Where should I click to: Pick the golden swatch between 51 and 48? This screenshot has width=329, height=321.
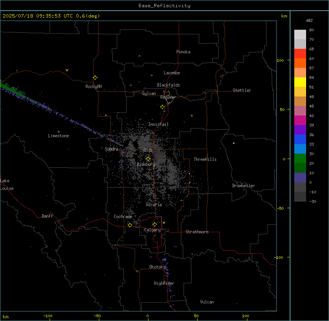[x=300, y=91]
